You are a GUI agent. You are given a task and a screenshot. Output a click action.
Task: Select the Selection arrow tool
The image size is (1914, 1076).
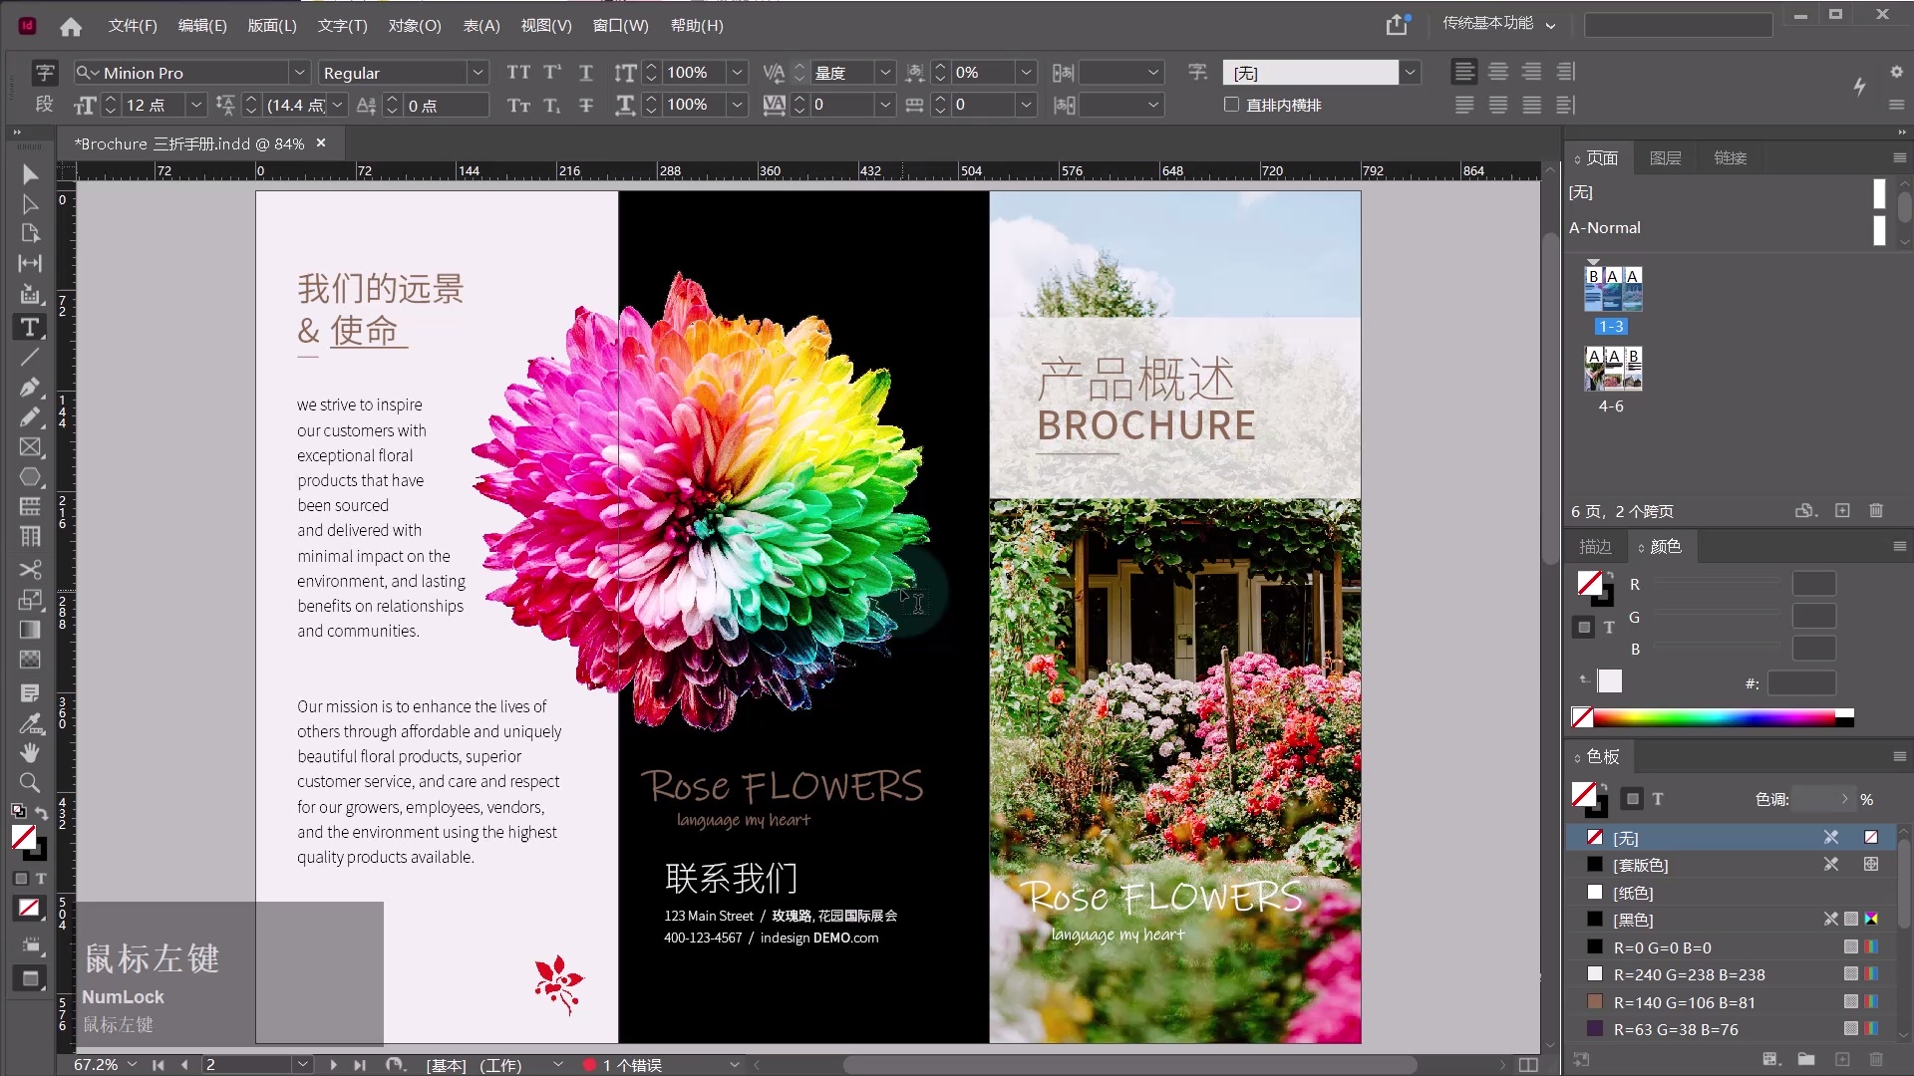tap(30, 174)
